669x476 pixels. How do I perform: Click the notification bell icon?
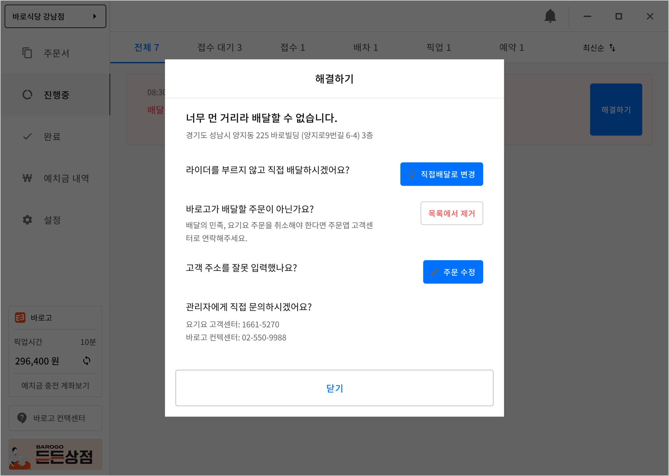(x=550, y=16)
